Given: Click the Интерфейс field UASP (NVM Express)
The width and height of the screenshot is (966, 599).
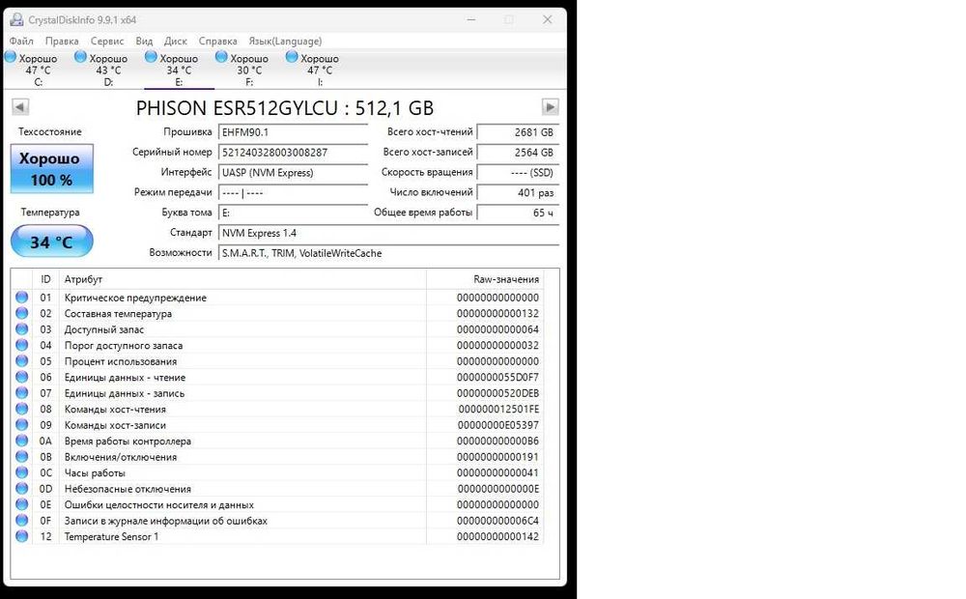Looking at the screenshot, I should pyautogui.click(x=294, y=173).
